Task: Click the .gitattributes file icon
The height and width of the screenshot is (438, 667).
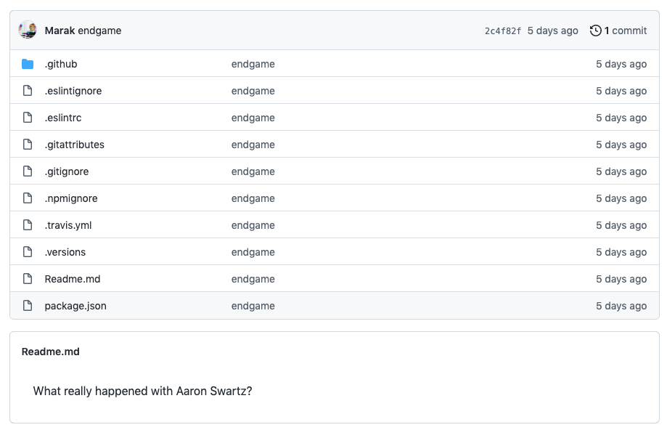Action: pos(28,145)
